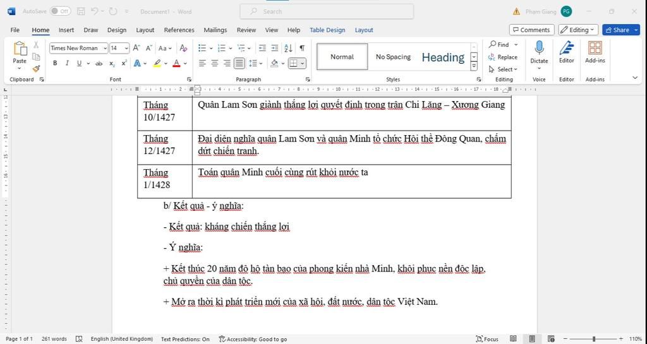Image resolution: width=647 pixels, height=344 pixels.
Task: Select the Format Painter brush
Action: pyautogui.click(x=36, y=68)
